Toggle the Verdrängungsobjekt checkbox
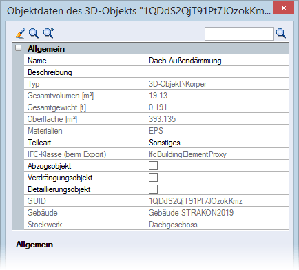The image size is (299, 270). 153,178
